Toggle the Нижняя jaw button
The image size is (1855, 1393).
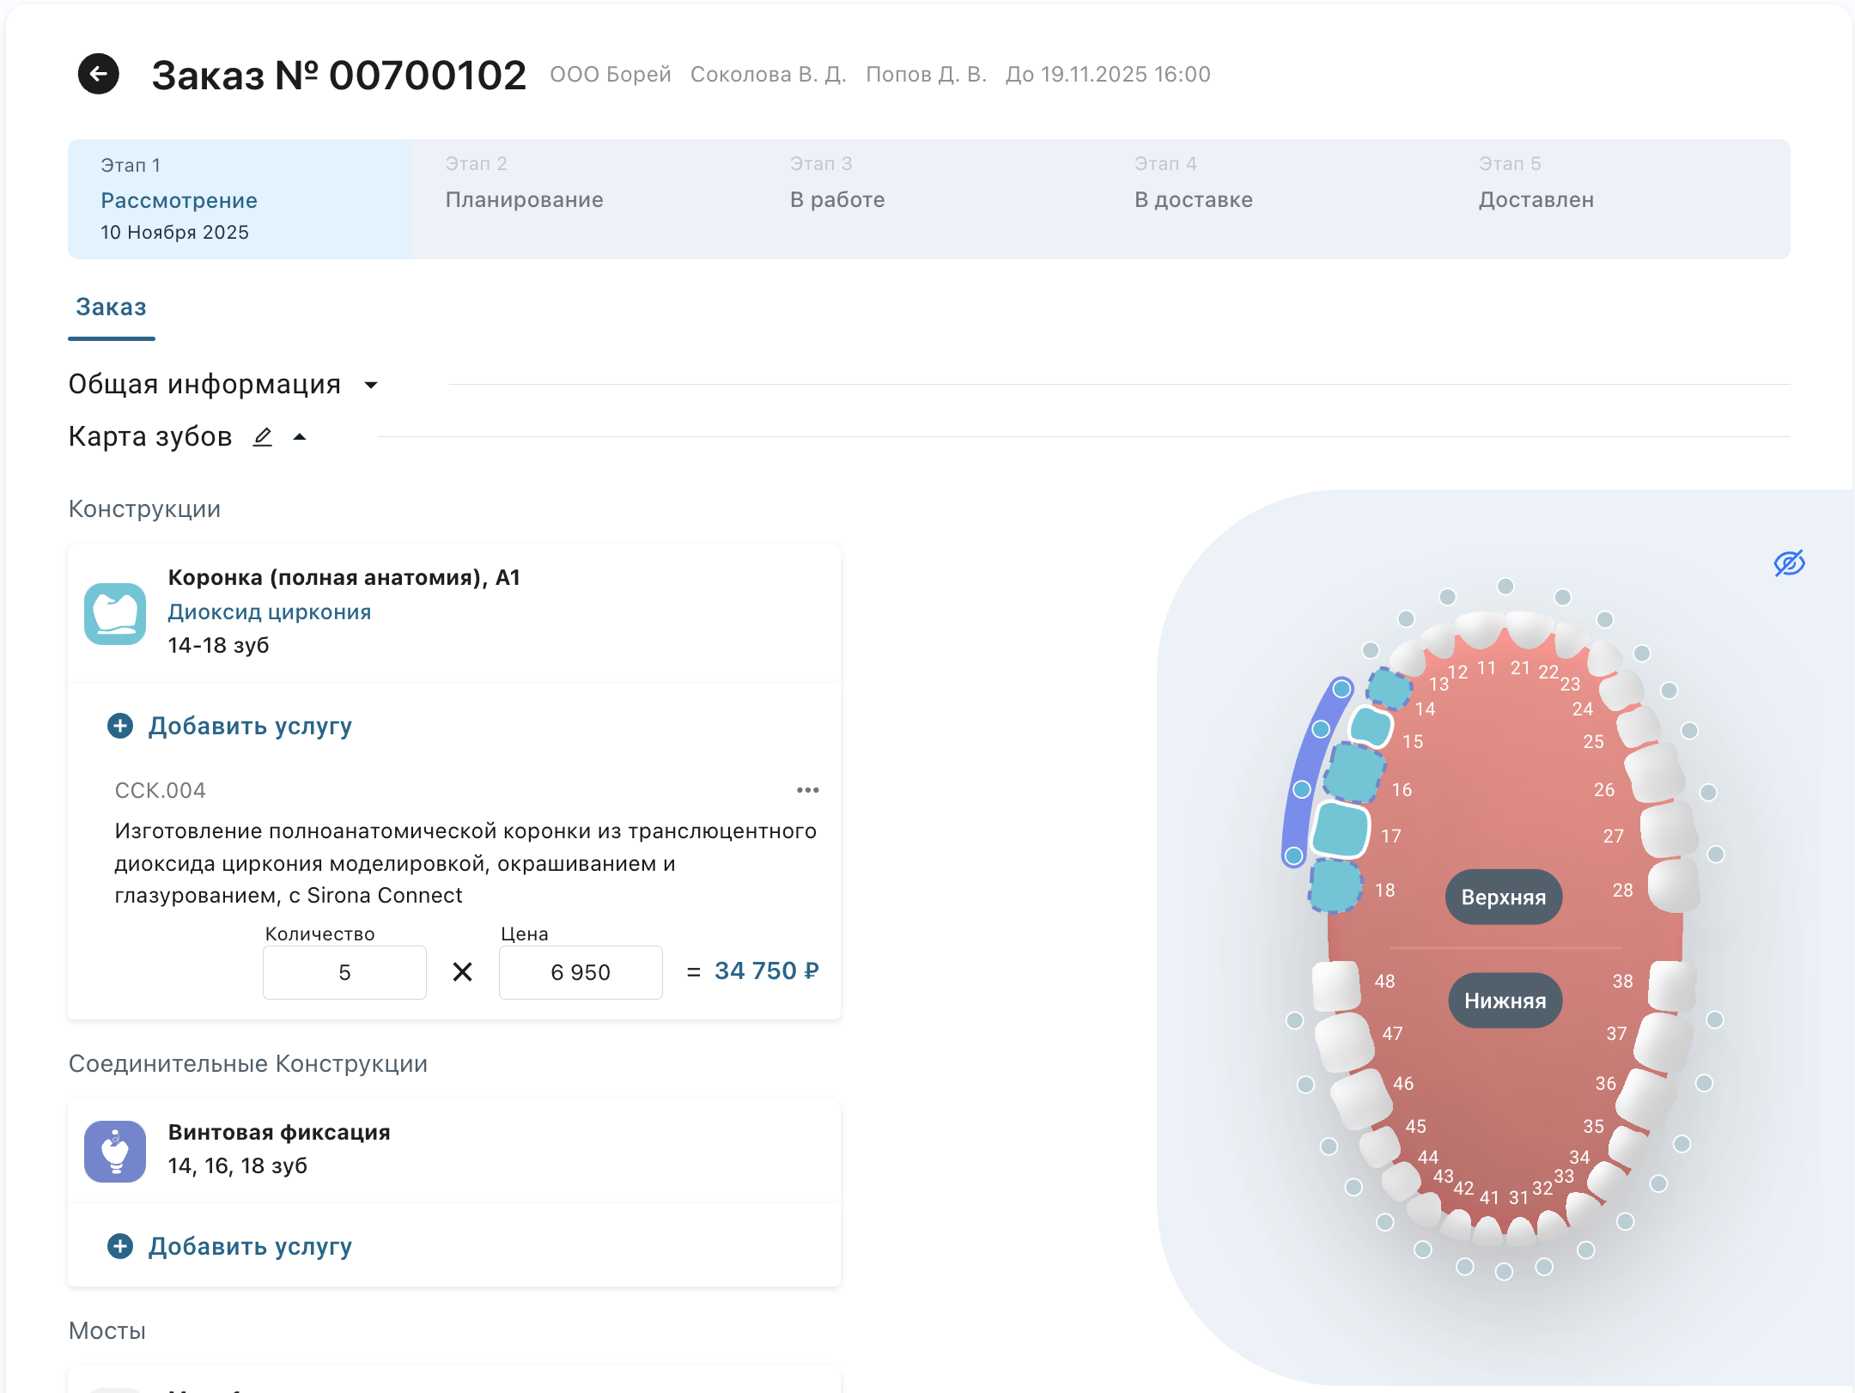(x=1505, y=1001)
